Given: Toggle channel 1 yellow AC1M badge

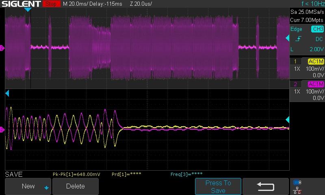Looking at the screenshot, I should coord(316,61).
